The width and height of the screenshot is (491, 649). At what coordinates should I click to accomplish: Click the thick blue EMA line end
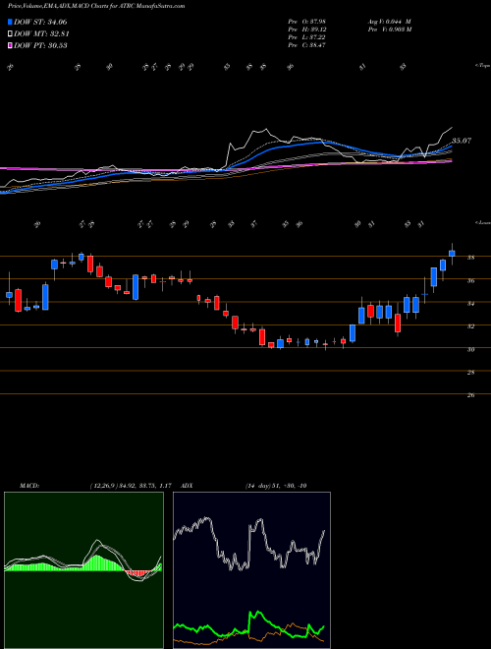tap(452, 146)
